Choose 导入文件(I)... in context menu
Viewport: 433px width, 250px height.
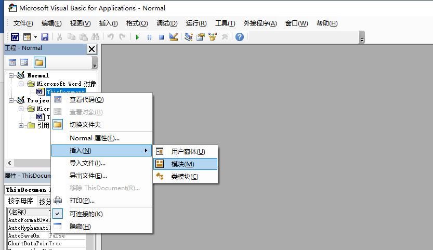click(x=102, y=163)
